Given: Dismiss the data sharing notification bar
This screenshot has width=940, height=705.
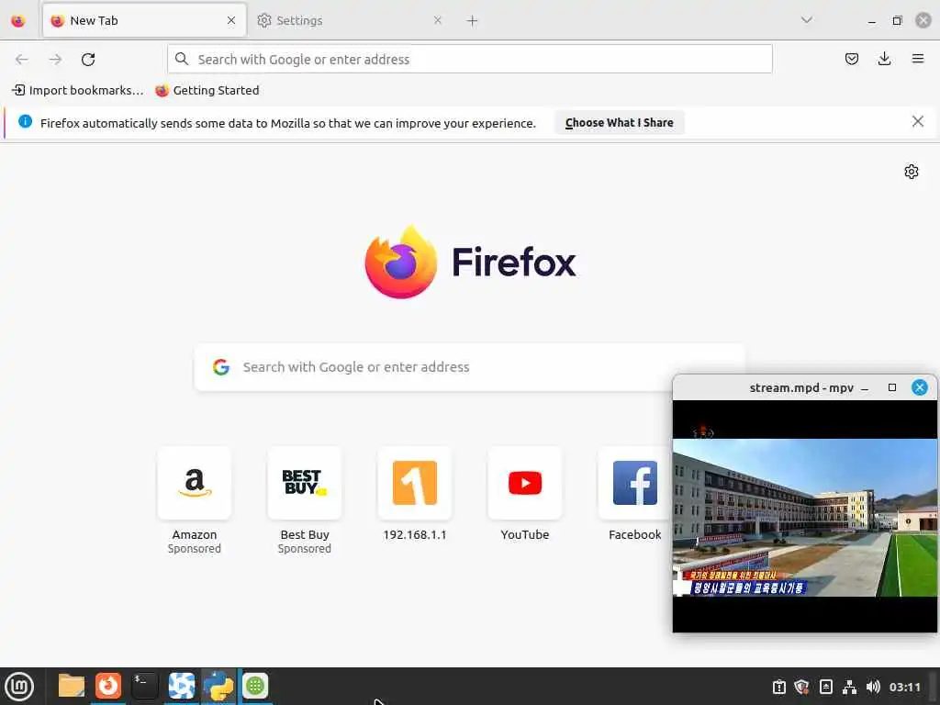Looking at the screenshot, I should coord(917,122).
